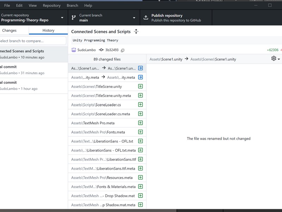
Task: Switch to the History tab
Action: pyautogui.click(x=48, y=30)
